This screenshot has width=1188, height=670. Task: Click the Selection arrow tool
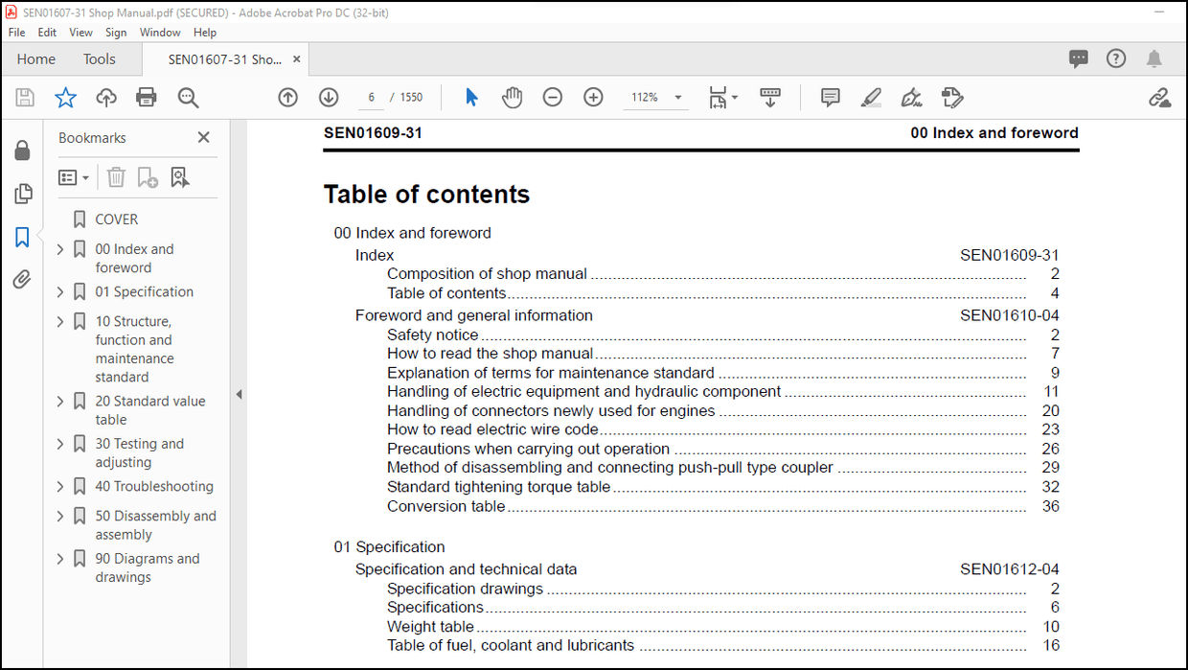tap(471, 97)
